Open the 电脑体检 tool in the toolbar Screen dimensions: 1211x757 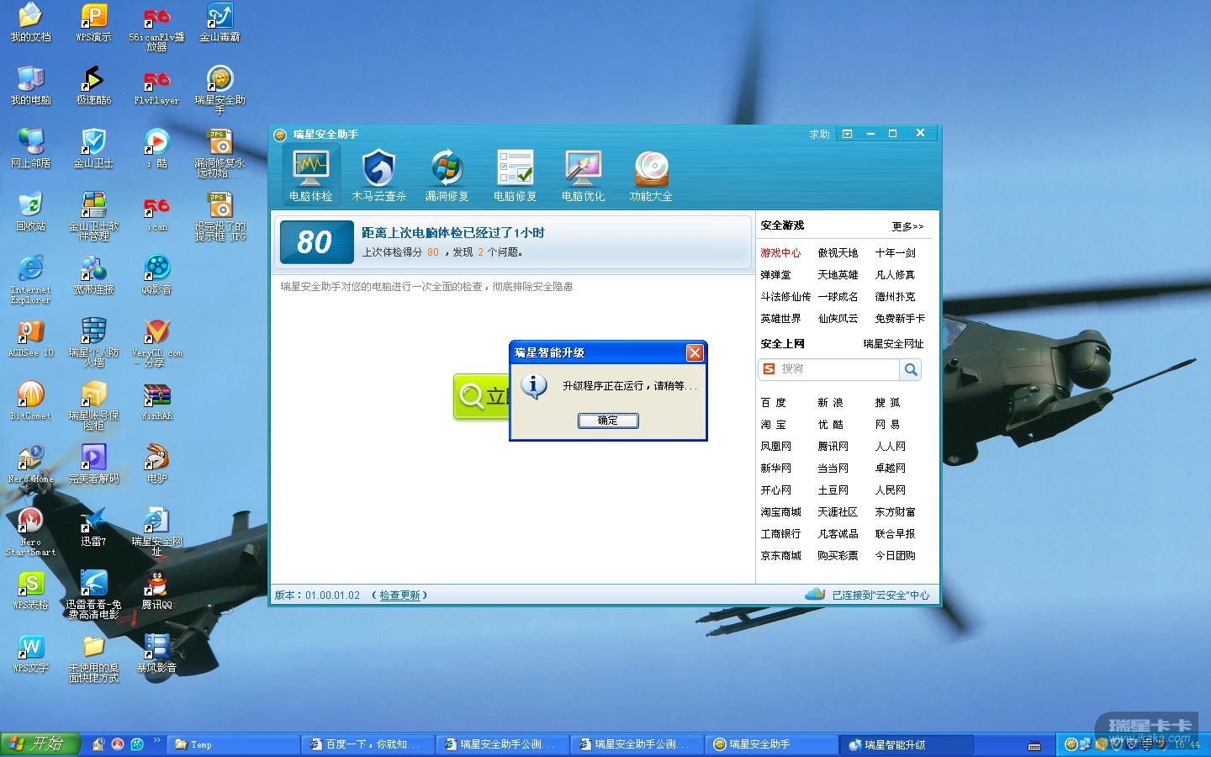tap(310, 175)
